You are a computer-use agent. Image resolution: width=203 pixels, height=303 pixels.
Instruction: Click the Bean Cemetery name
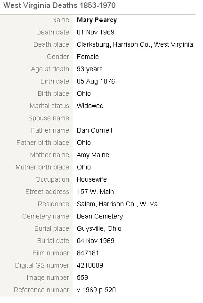coord(100,216)
